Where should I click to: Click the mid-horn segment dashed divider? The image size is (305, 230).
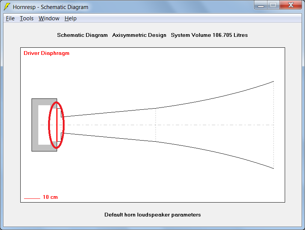coord(156,125)
